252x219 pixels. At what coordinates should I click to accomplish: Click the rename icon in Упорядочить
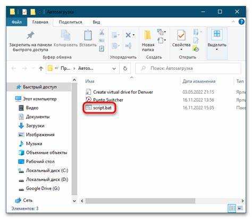[128, 46]
